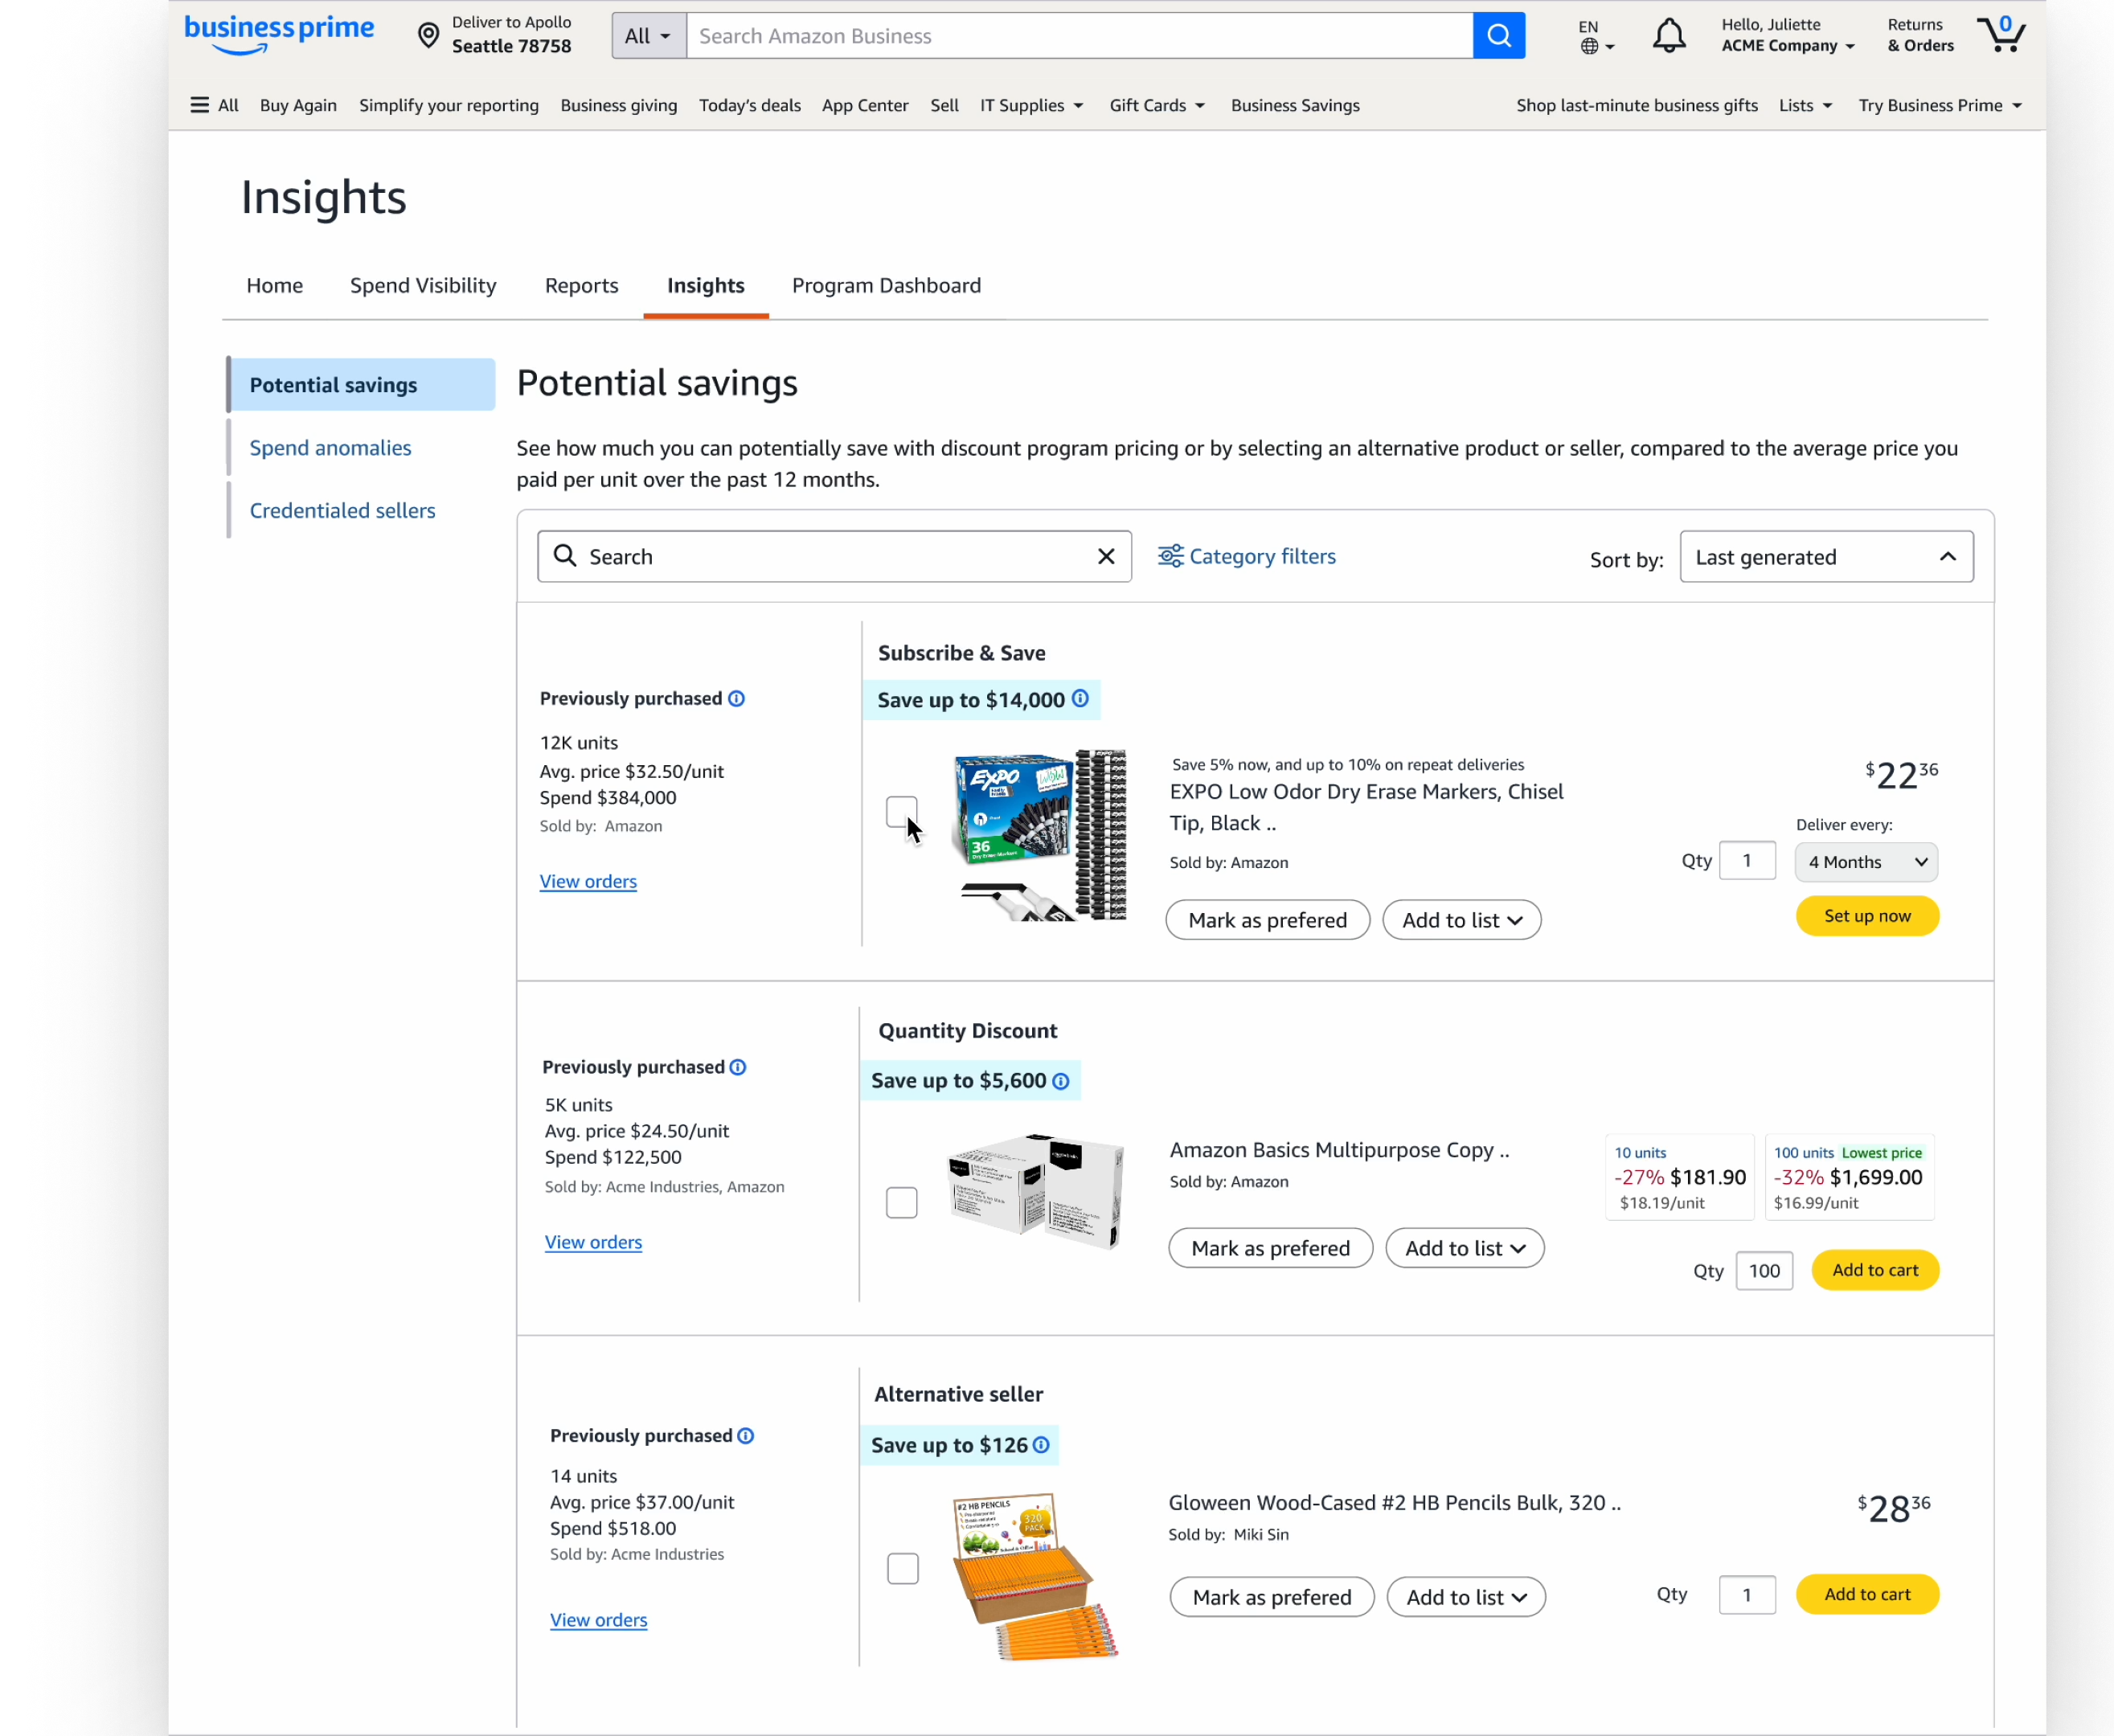Select the 10 units price tier
The height and width of the screenshot is (1736, 2114).
pos(1679,1177)
